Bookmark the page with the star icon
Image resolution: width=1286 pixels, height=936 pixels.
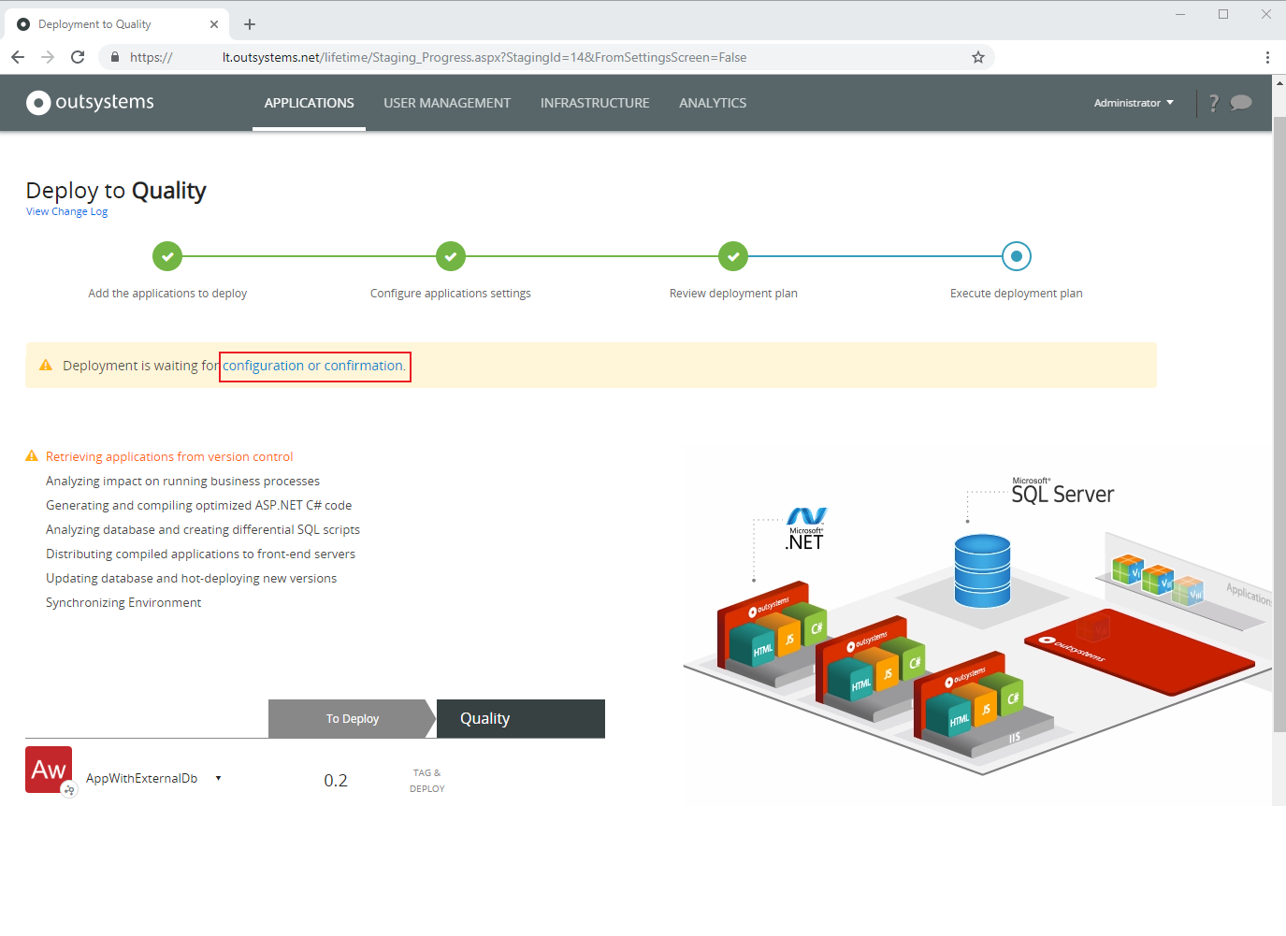(x=978, y=57)
